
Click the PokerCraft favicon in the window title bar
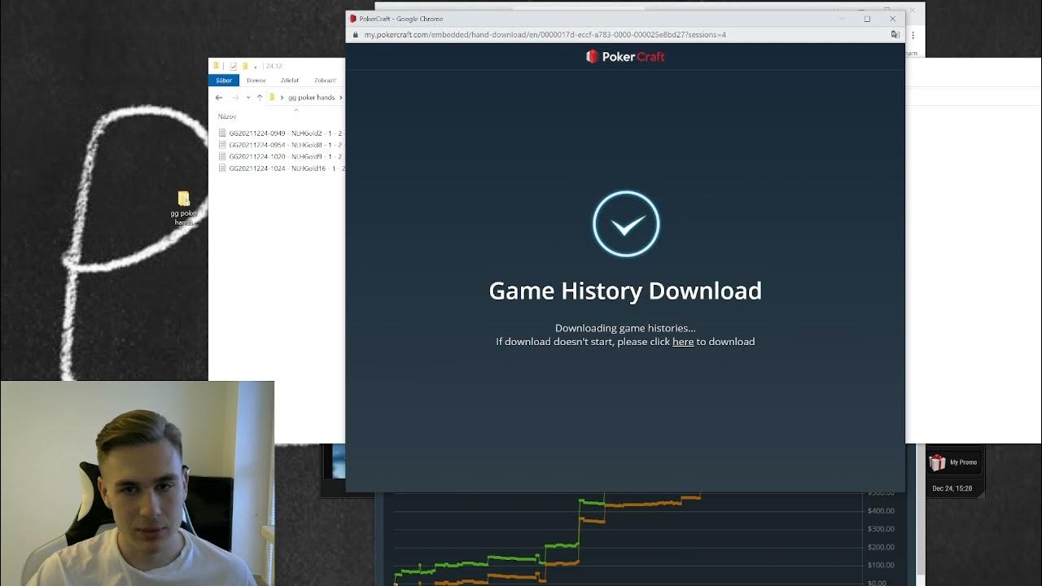tap(353, 19)
